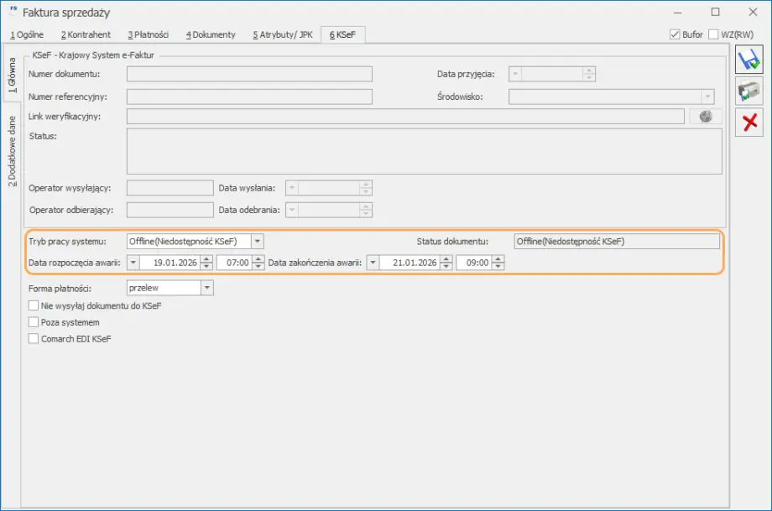Viewport: 772px width, 511px height.
Task: Click the red X cancel icon
Action: [749, 121]
